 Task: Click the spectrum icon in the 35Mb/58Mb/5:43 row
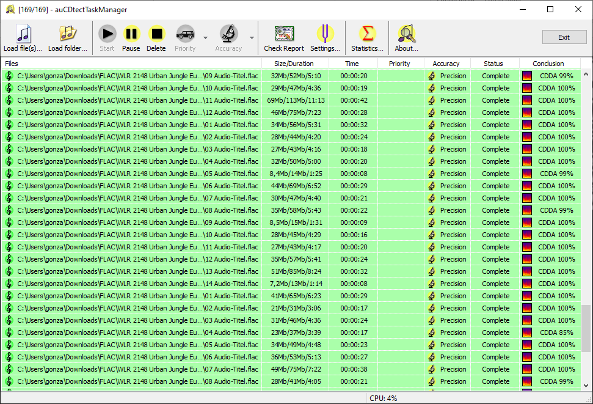pos(527,210)
